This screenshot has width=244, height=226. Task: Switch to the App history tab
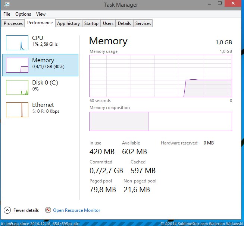[x=68, y=23]
